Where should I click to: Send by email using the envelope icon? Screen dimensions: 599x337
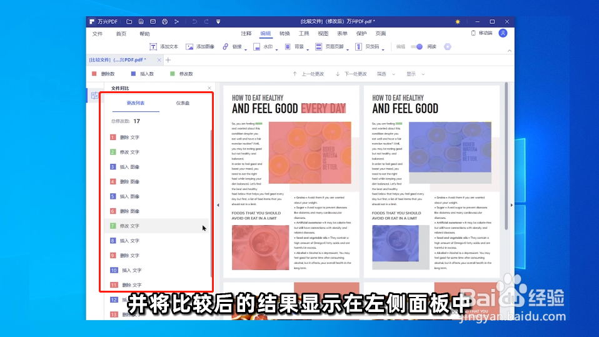coord(153,22)
